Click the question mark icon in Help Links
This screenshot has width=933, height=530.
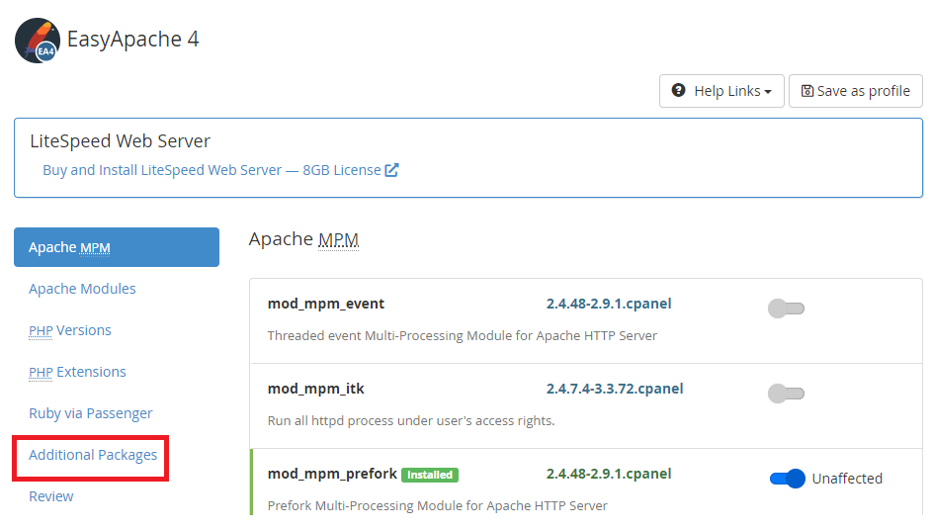(678, 90)
